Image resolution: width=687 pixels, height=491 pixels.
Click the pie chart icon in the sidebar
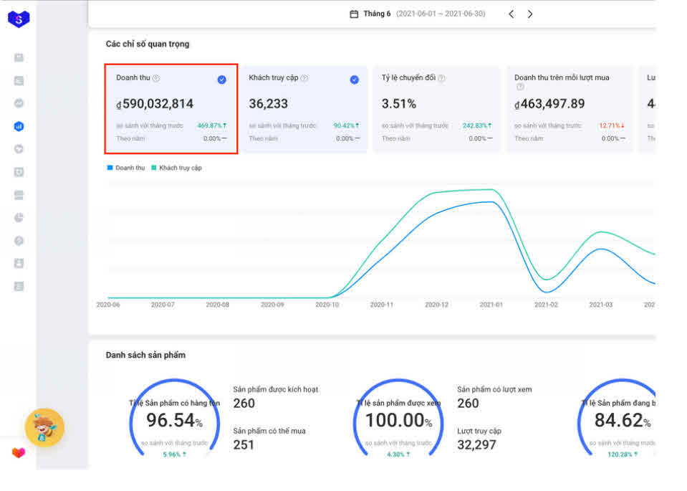(x=19, y=218)
